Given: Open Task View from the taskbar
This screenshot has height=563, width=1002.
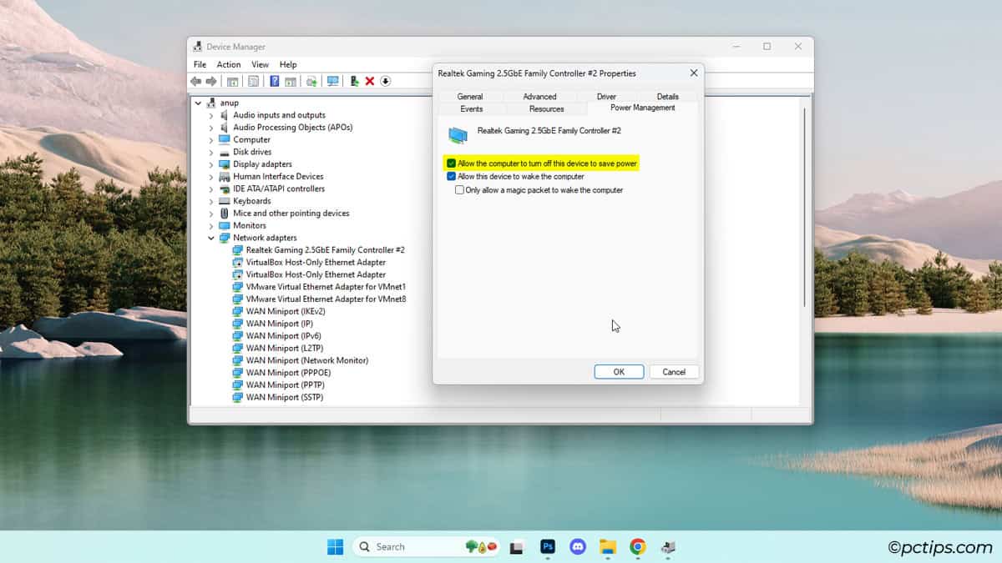Looking at the screenshot, I should (x=517, y=547).
